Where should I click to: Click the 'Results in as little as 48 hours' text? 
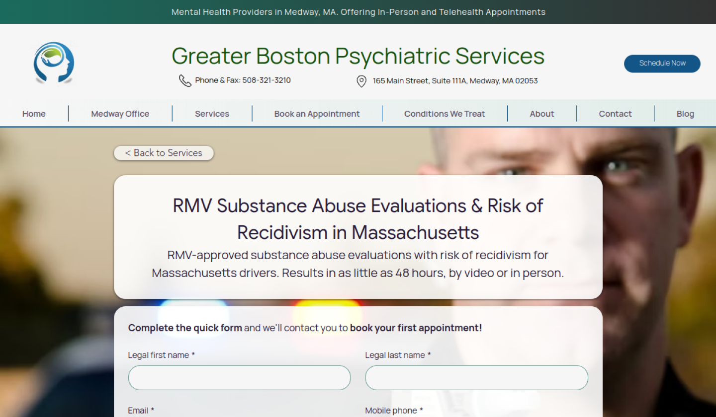(x=363, y=273)
